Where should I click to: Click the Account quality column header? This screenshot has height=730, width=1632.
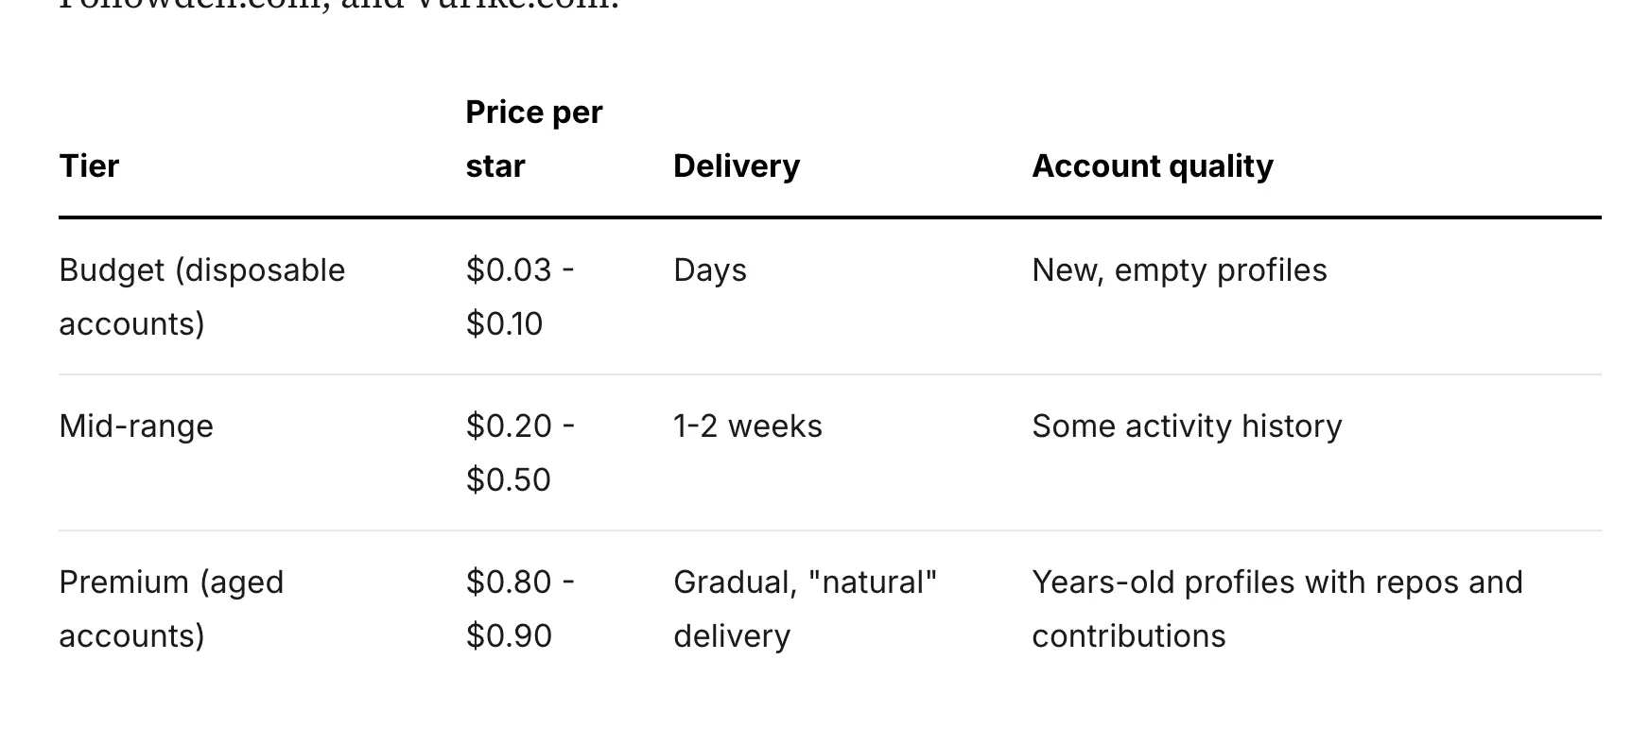(1152, 166)
